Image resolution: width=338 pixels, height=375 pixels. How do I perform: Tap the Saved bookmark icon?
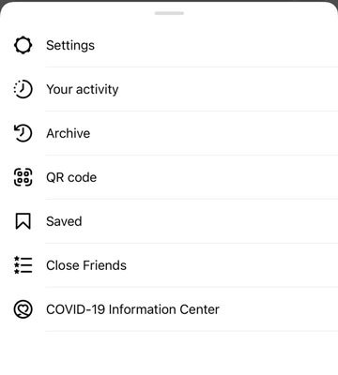coord(23,221)
